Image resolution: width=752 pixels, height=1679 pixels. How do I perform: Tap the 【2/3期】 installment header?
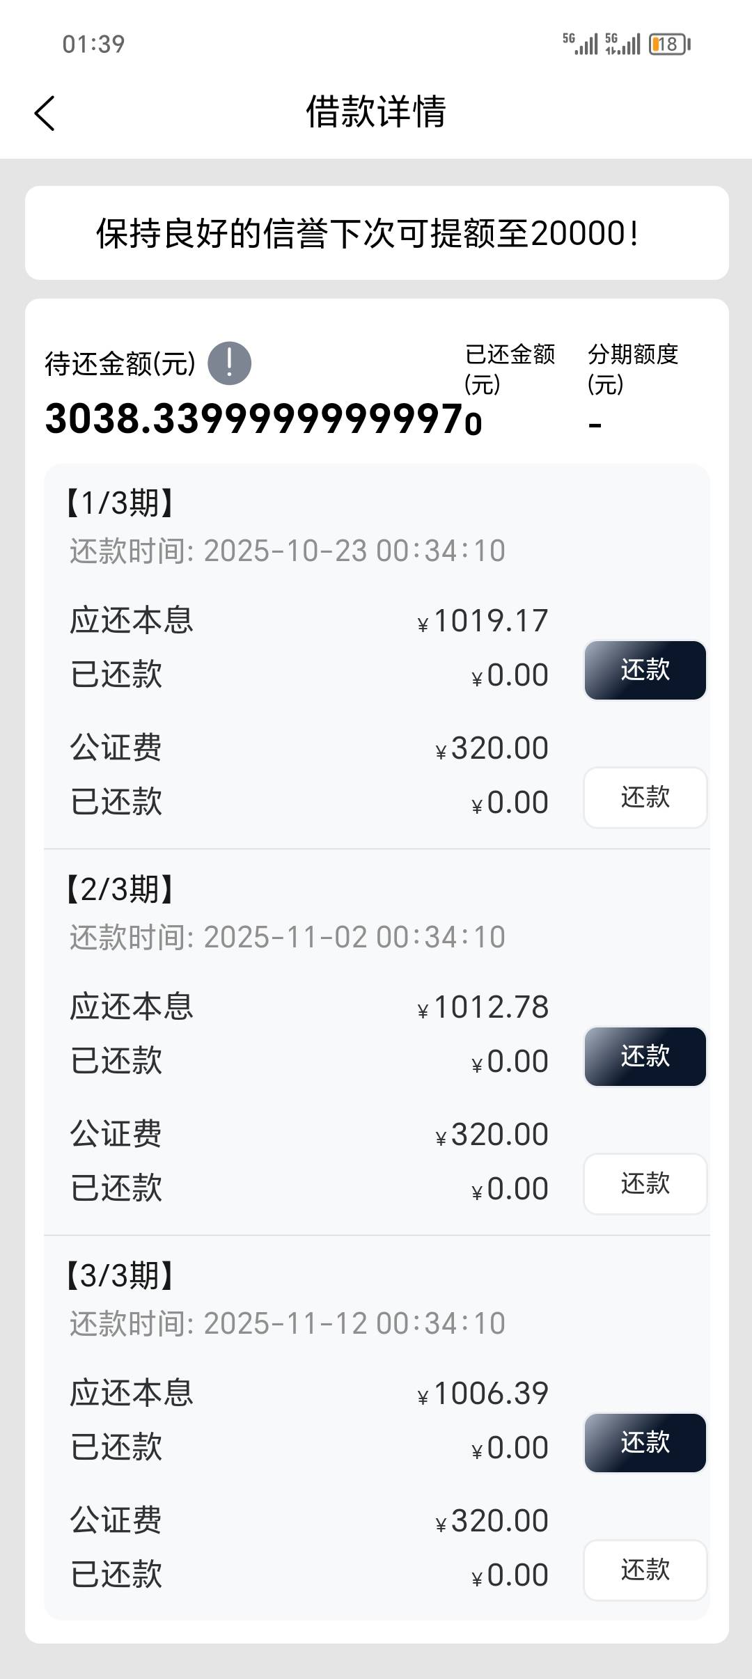click(120, 889)
